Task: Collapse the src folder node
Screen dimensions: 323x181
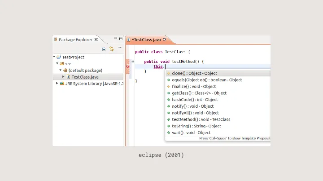Action: [57, 63]
